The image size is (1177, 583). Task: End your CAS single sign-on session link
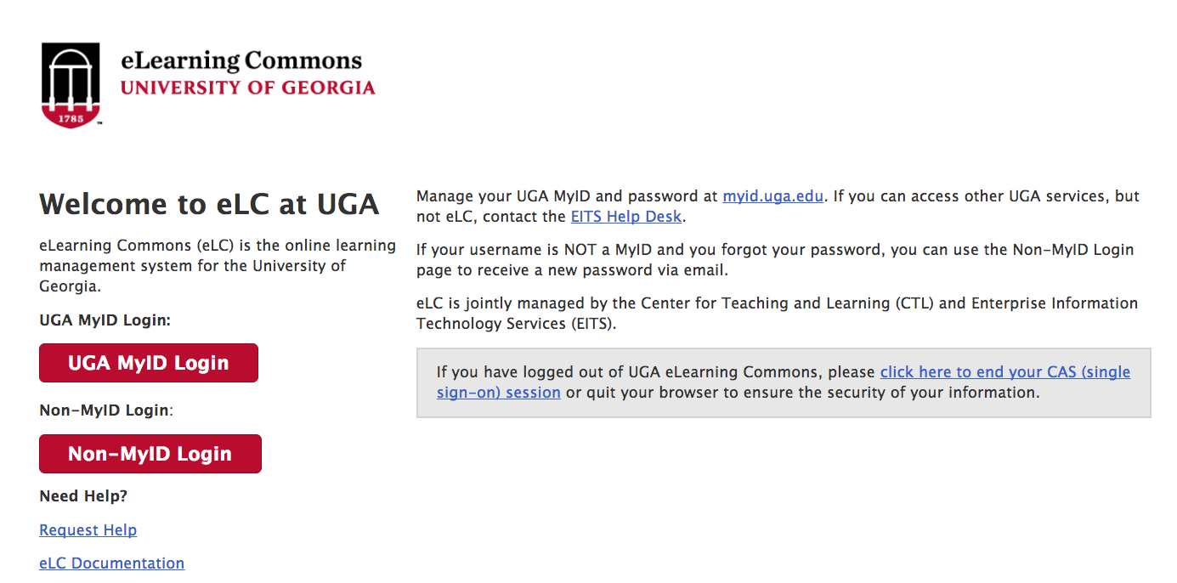tap(784, 382)
